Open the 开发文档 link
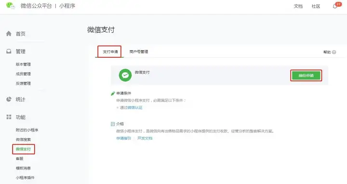 (145, 138)
